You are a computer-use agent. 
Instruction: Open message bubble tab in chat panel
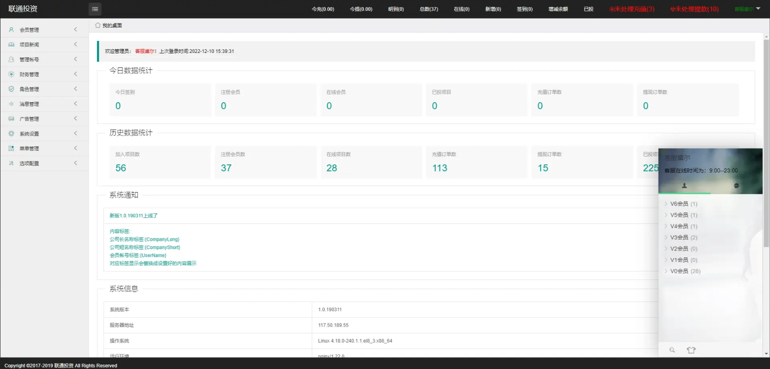coord(736,186)
